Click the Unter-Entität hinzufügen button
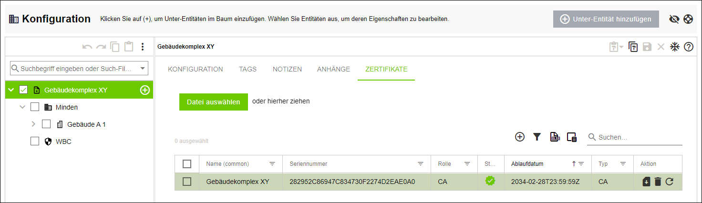Screen dimensions: 702x203 [x=606, y=19]
